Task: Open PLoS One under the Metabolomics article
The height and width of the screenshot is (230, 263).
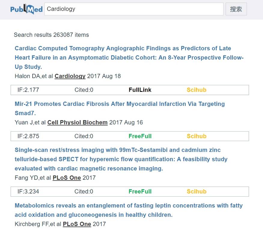Action: point(77,224)
